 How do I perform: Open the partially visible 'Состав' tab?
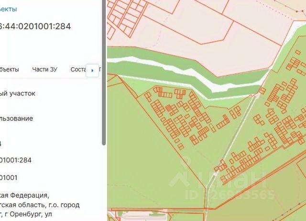pos(78,69)
